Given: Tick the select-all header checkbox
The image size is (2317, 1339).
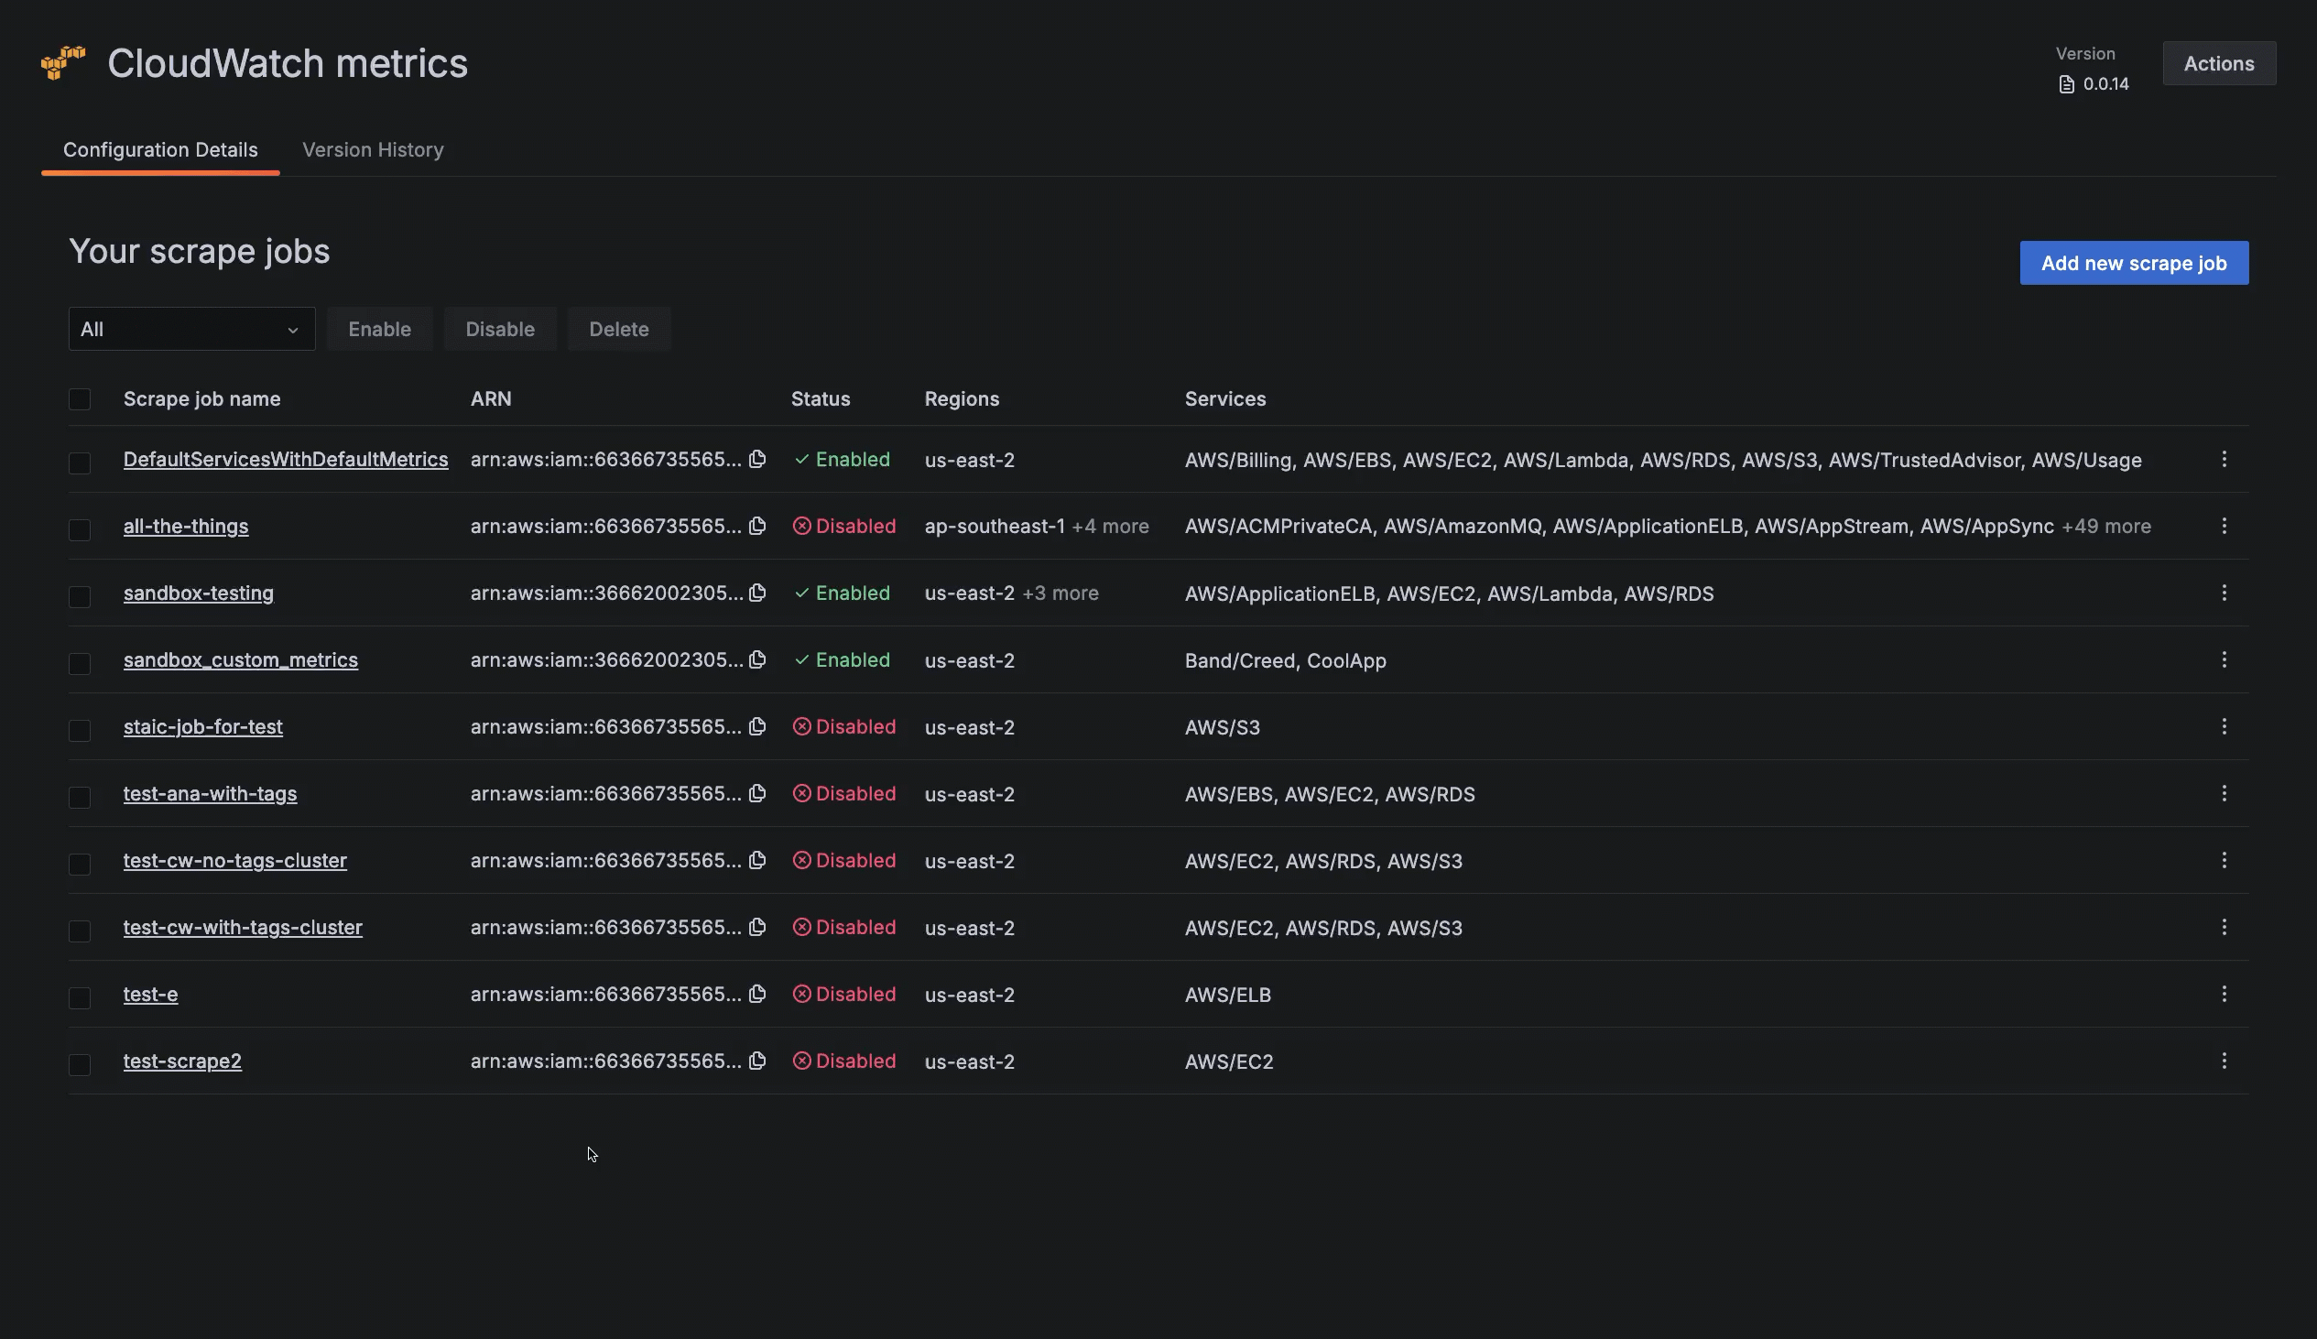Looking at the screenshot, I should click(80, 399).
